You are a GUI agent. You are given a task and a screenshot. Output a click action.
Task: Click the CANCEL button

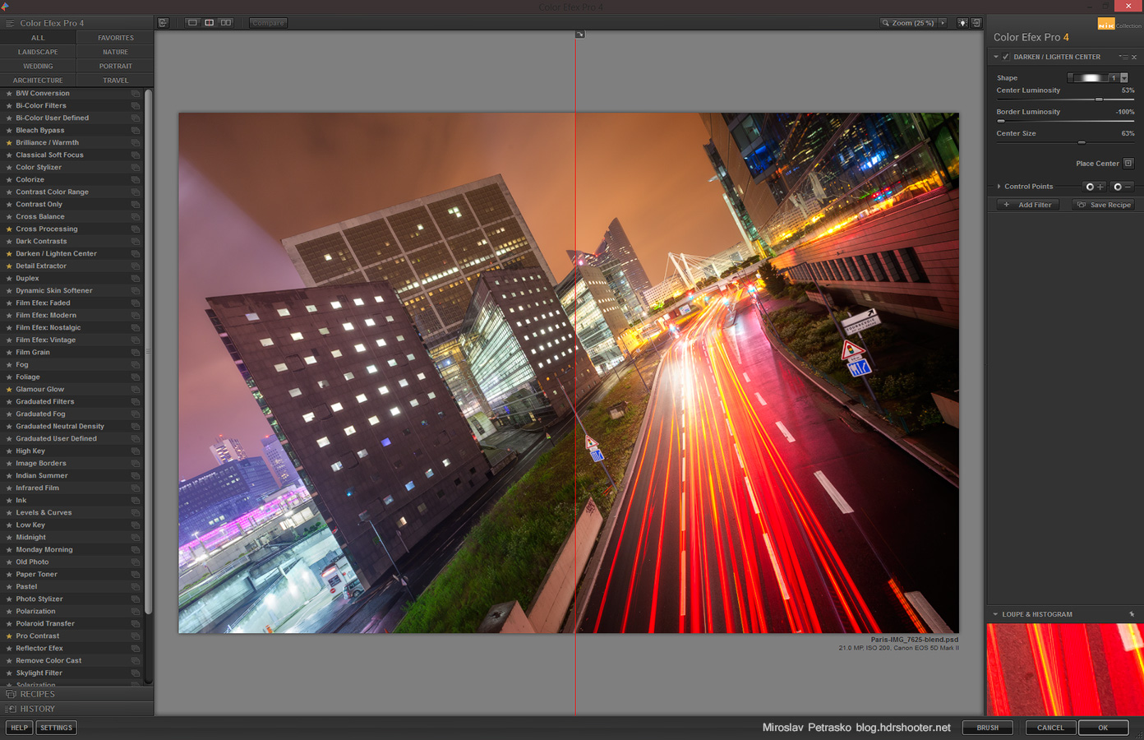tap(1050, 728)
